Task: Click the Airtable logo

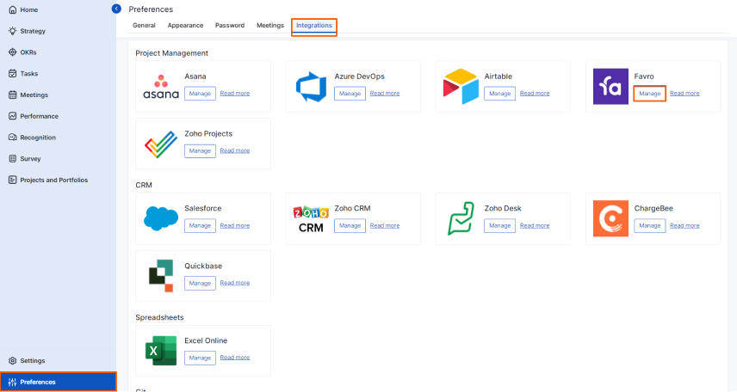Action: (x=461, y=86)
